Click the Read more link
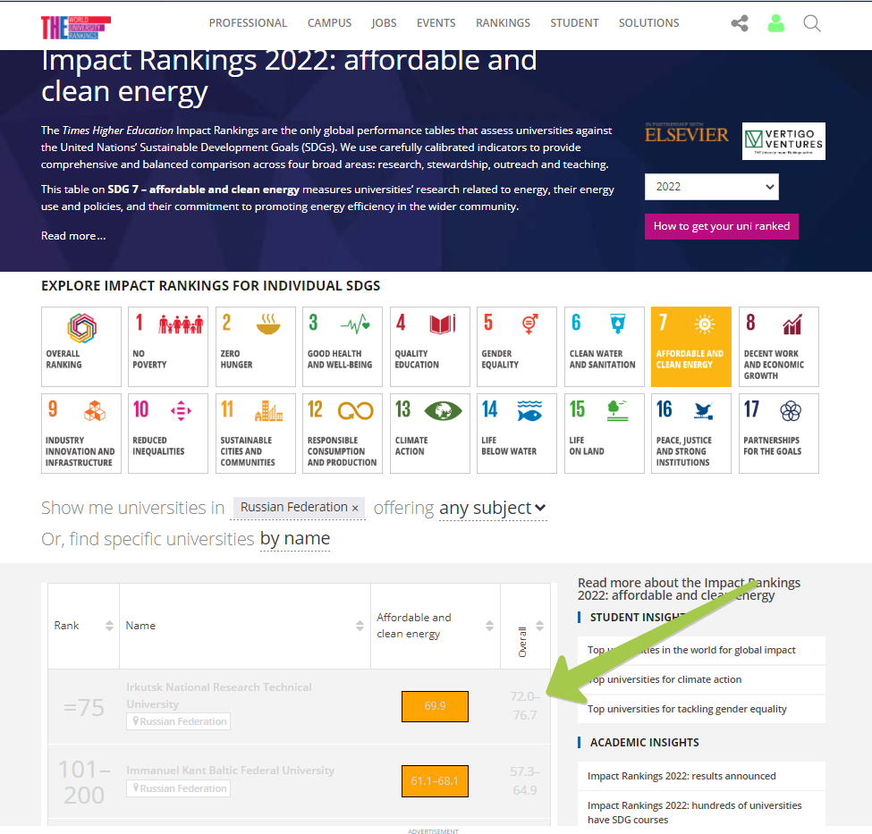This screenshot has height=834, width=872. tap(73, 236)
